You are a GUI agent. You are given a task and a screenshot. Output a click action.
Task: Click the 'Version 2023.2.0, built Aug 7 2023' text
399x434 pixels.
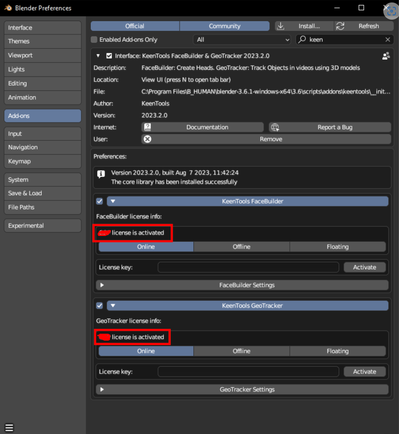(175, 173)
